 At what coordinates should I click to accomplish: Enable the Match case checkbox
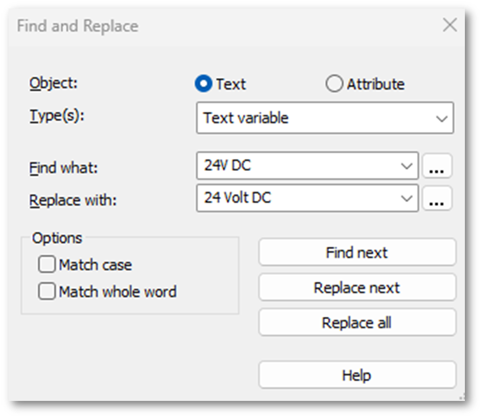[47, 265]
